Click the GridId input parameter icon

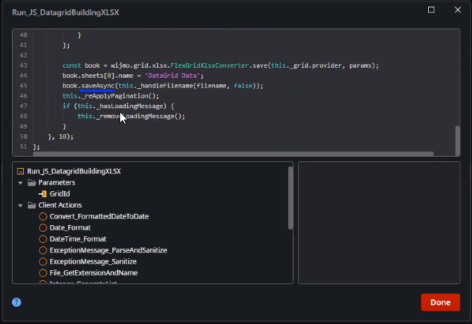pos(42,194)
